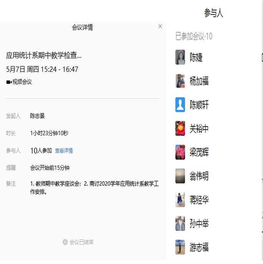
Task: Close the 会议详情 panel
Action: pos(160,27)
